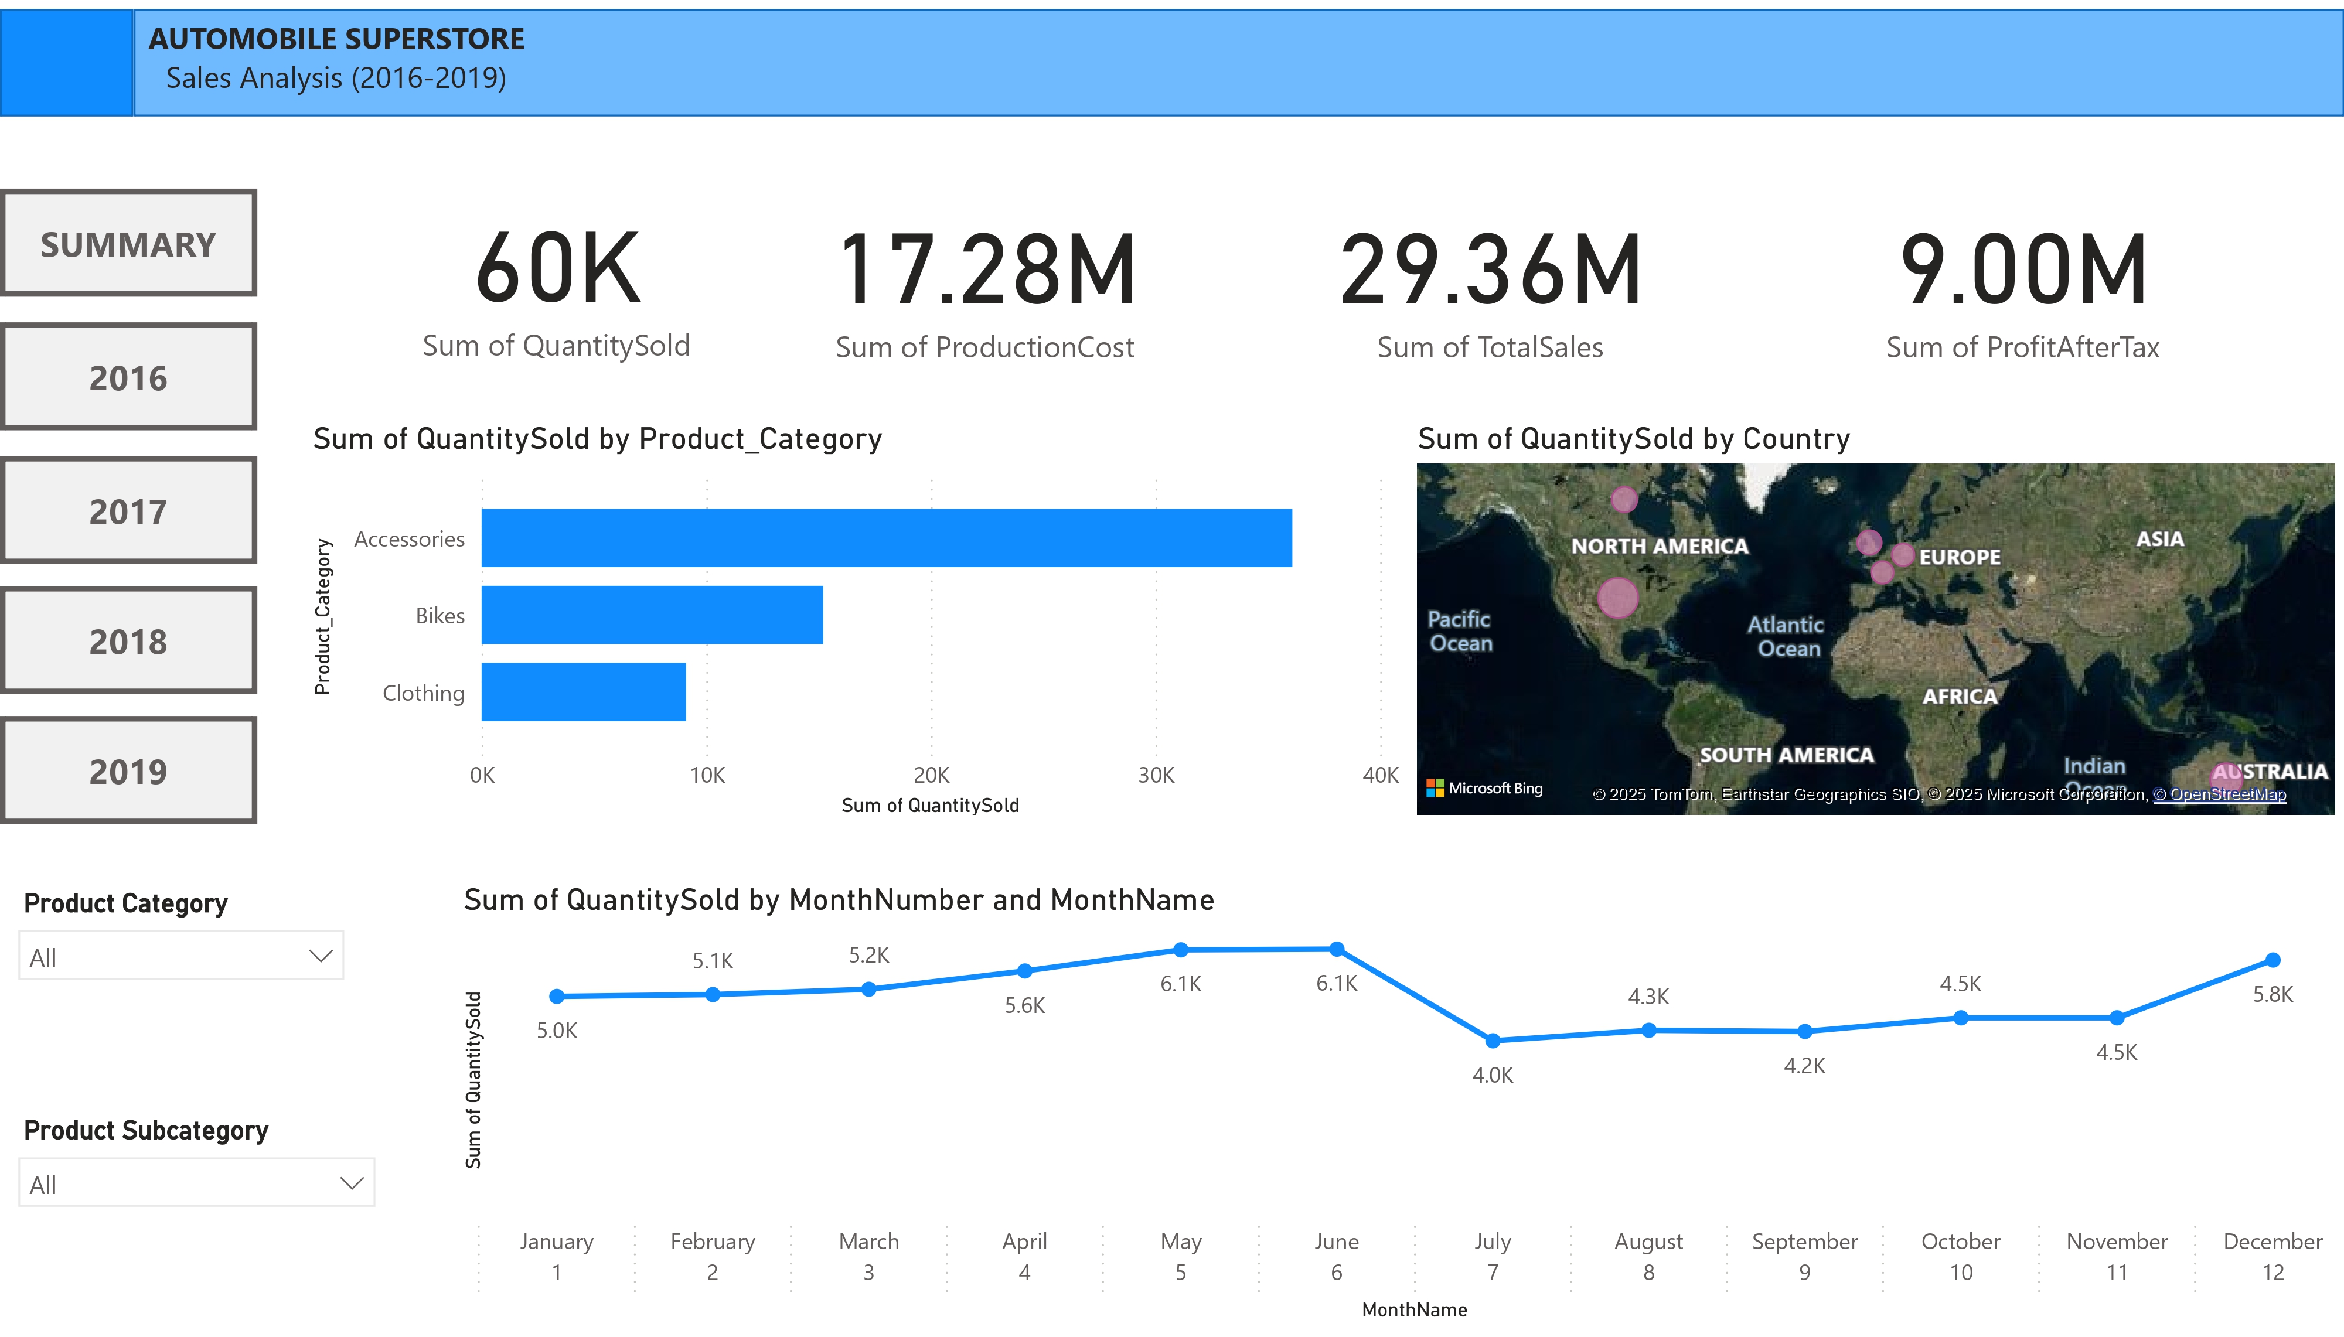
Task: Expand the Product Subcategory dropdown
Action: coord(196,1183)
